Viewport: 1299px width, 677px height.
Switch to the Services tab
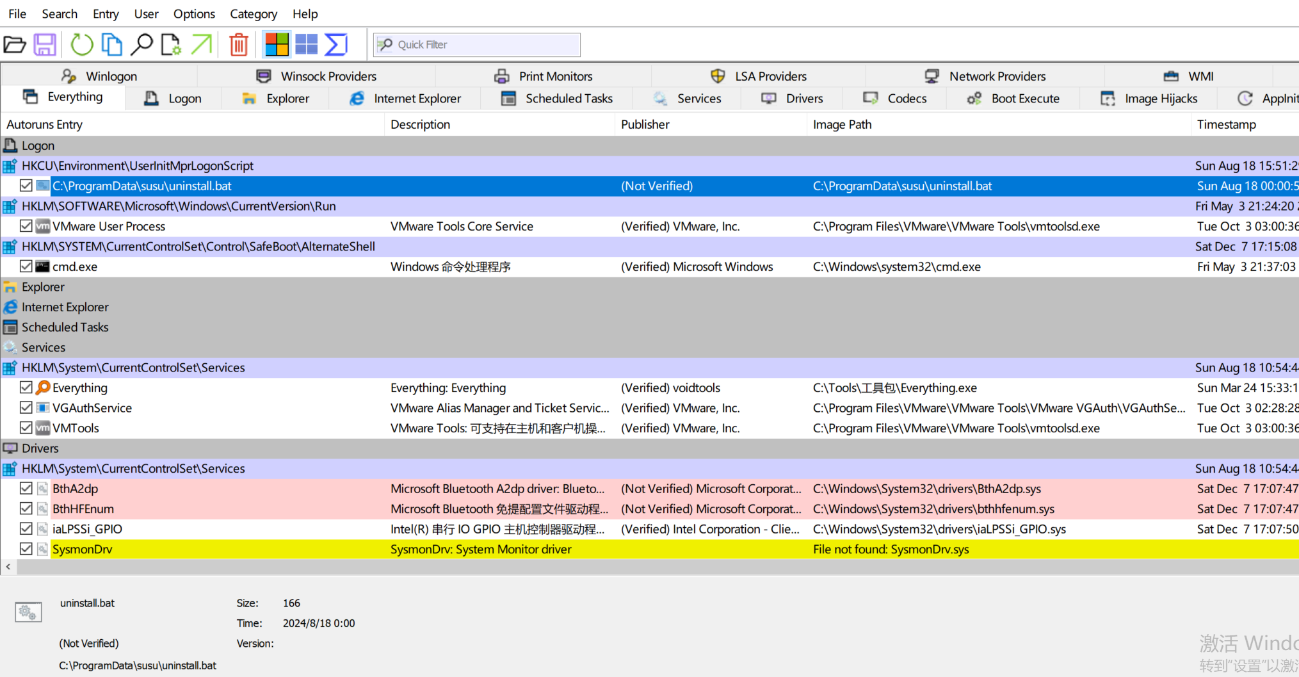point(687,99)
